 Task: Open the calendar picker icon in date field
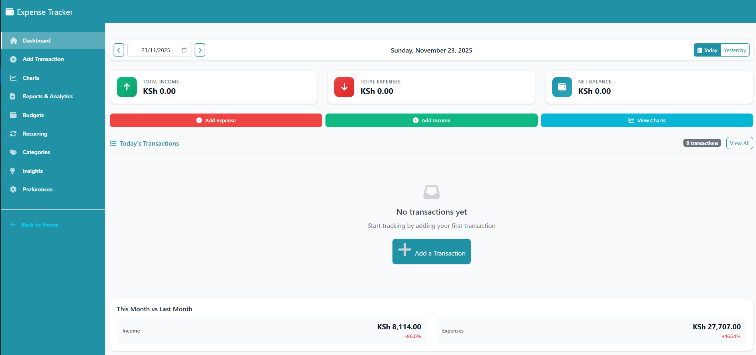(x=184, y=50)
